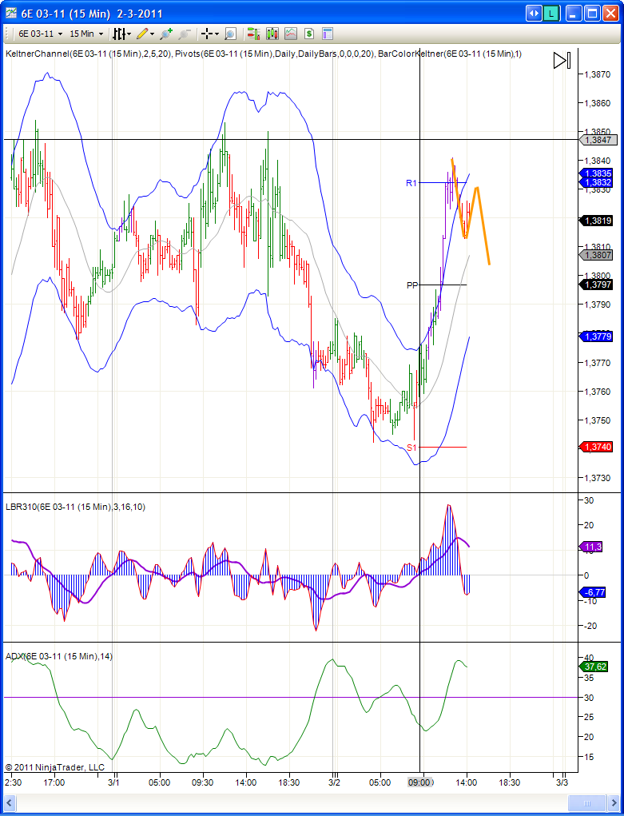The width and height of the screenshot is (624, 816).
Task: Select the ADX indicator panel label
Action: [x=59, y=656]
